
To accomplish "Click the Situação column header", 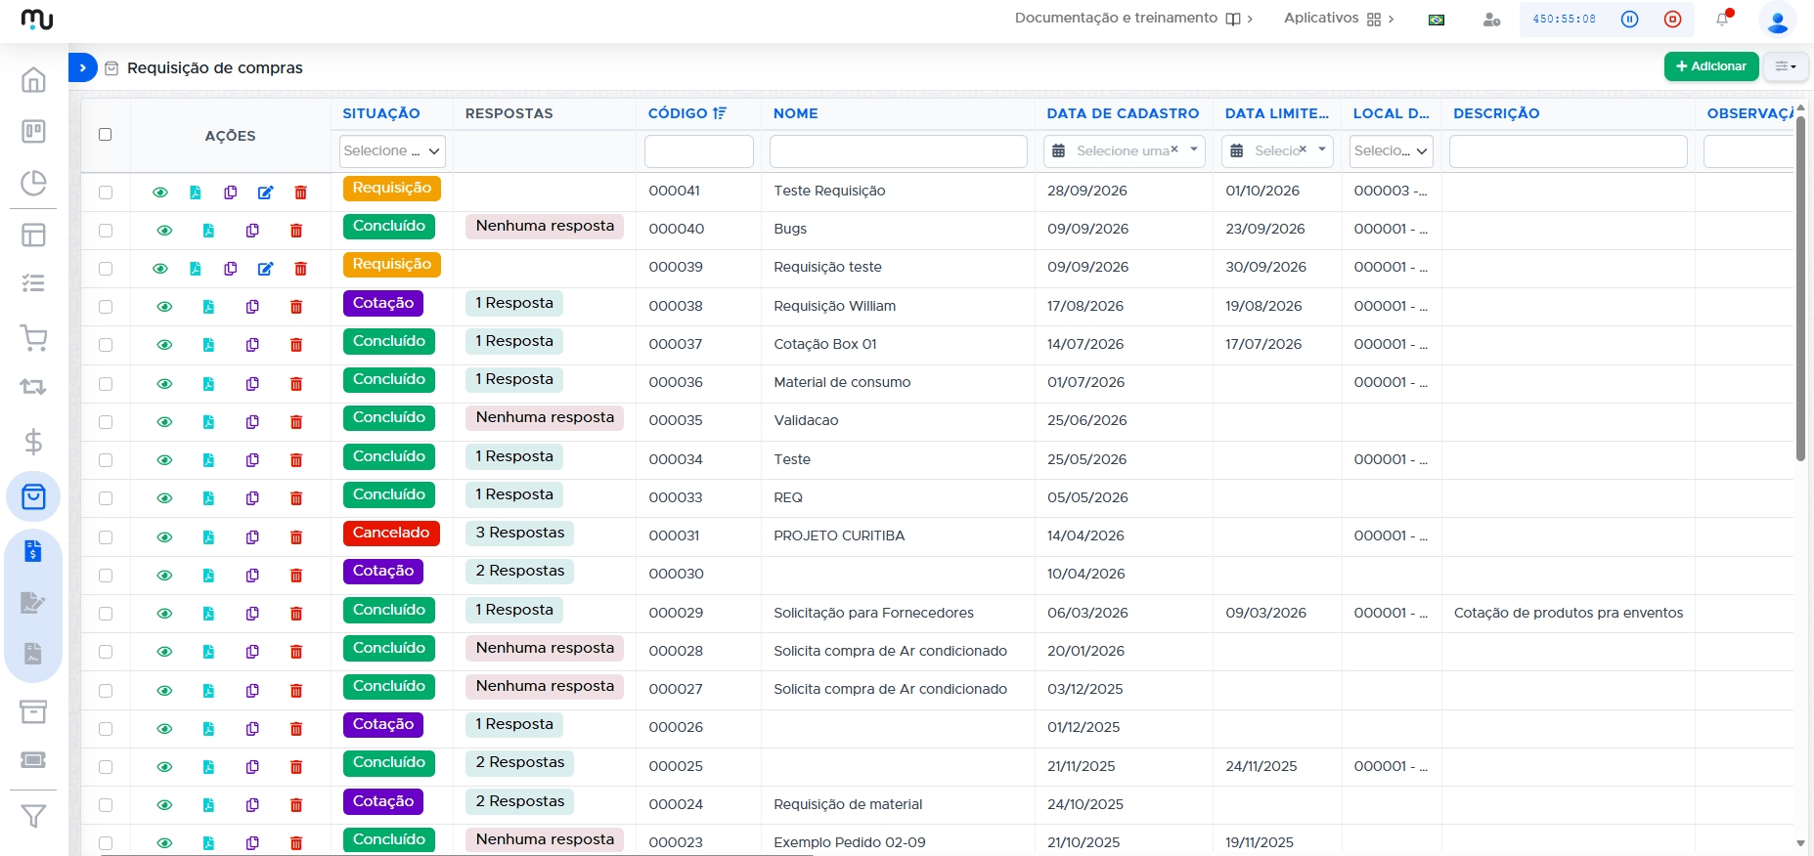I will click(x=381, y=113).
